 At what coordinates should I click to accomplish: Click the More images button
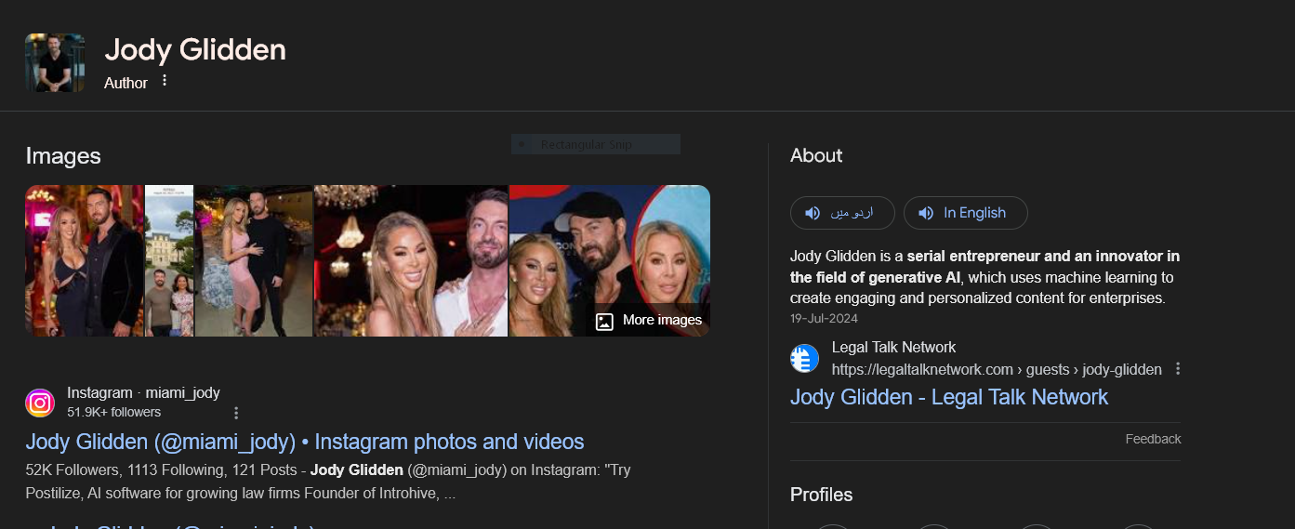[649, 321]
